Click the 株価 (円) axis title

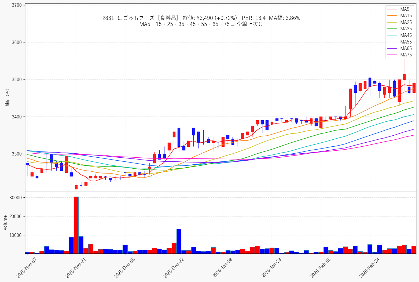point(7,97)
